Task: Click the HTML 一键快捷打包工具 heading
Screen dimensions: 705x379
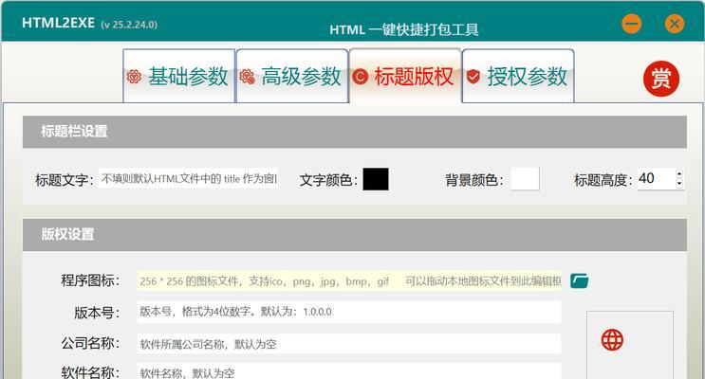Action: [404, 30]
